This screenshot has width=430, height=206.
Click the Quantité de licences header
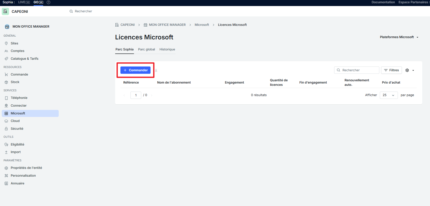279,83
